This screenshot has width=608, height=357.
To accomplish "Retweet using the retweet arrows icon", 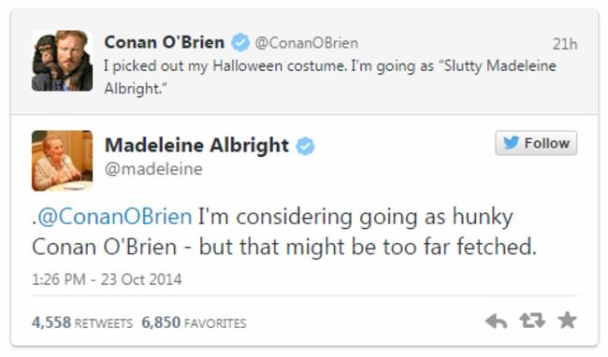I will pyautogui.click(x=532, y=321).
